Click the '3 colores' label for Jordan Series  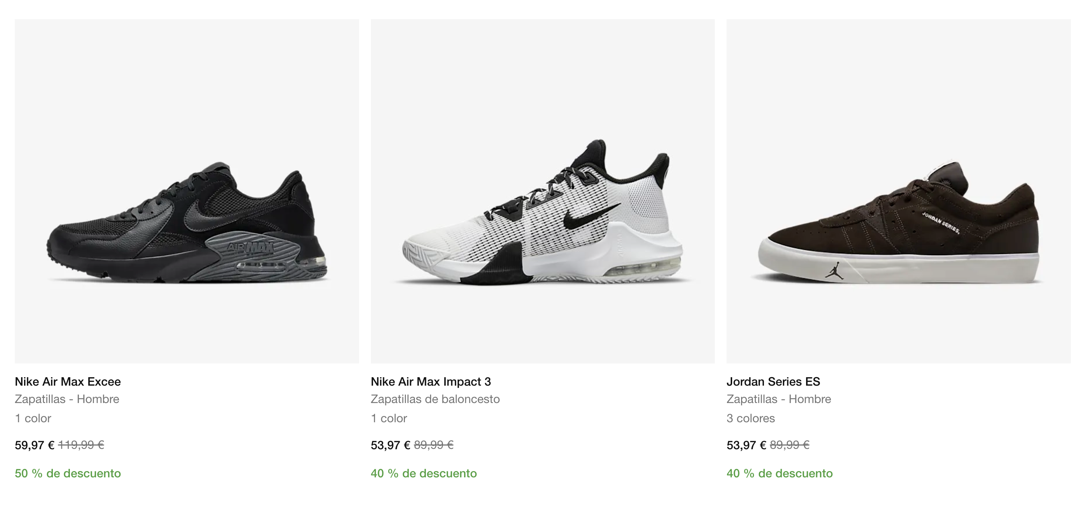coord(751,418)
